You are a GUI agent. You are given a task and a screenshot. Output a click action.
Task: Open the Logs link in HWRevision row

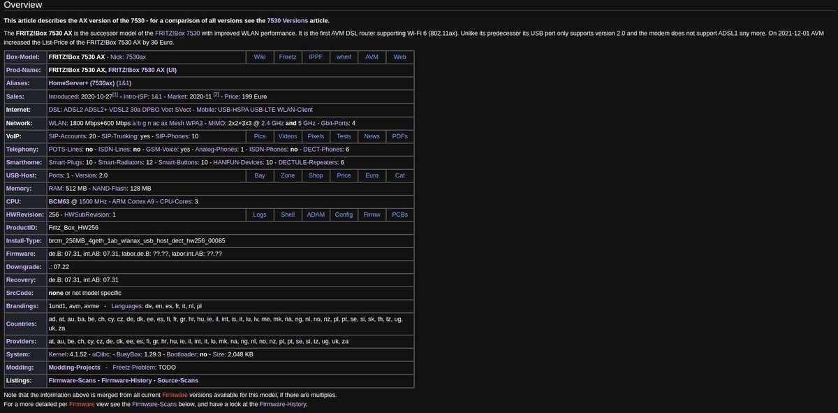[260, 215]
